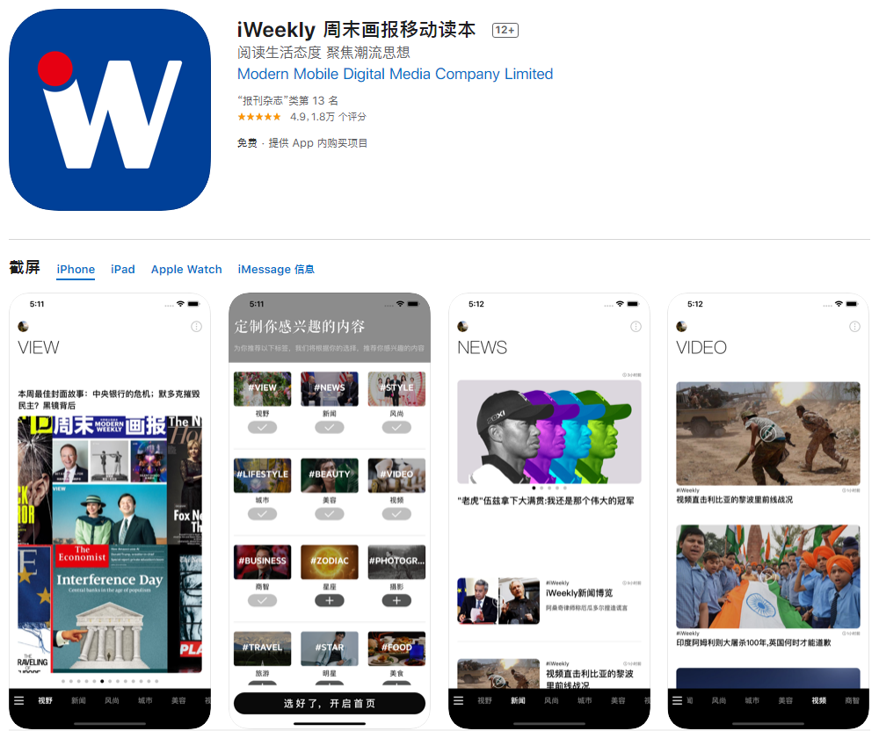Image resolution: width=879 pixels, height=731 pixels.
Task: Select 商智 tab in VIDEO screenshot bottom bar
Action: pos(852,701)
